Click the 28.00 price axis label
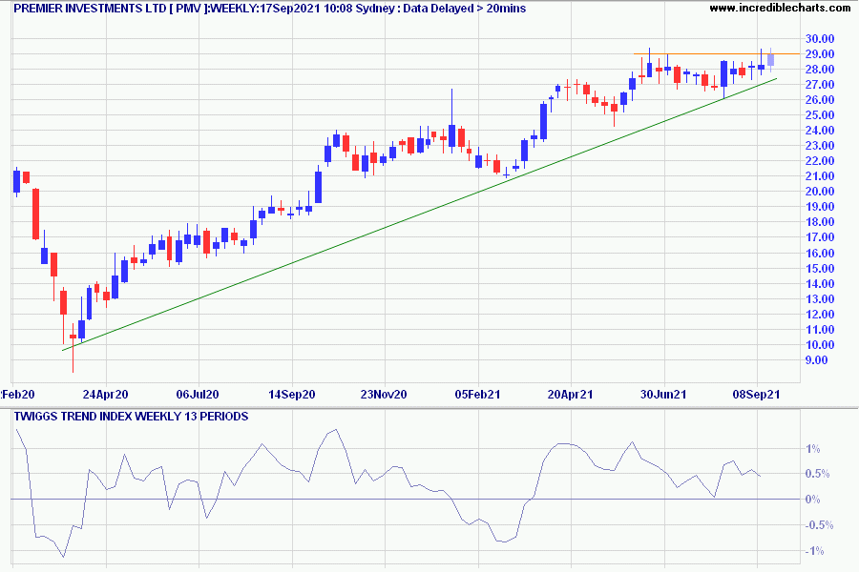 pyautogui.click(x=820, y=70)
